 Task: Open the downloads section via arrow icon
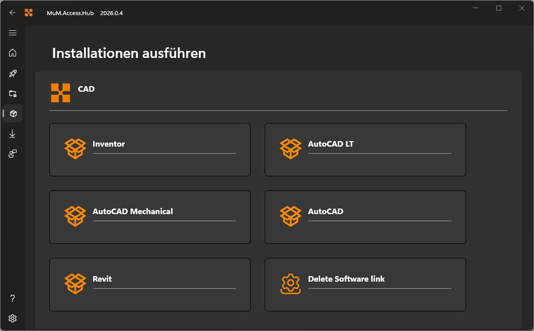pyautogui.click(x=13, y=134)
